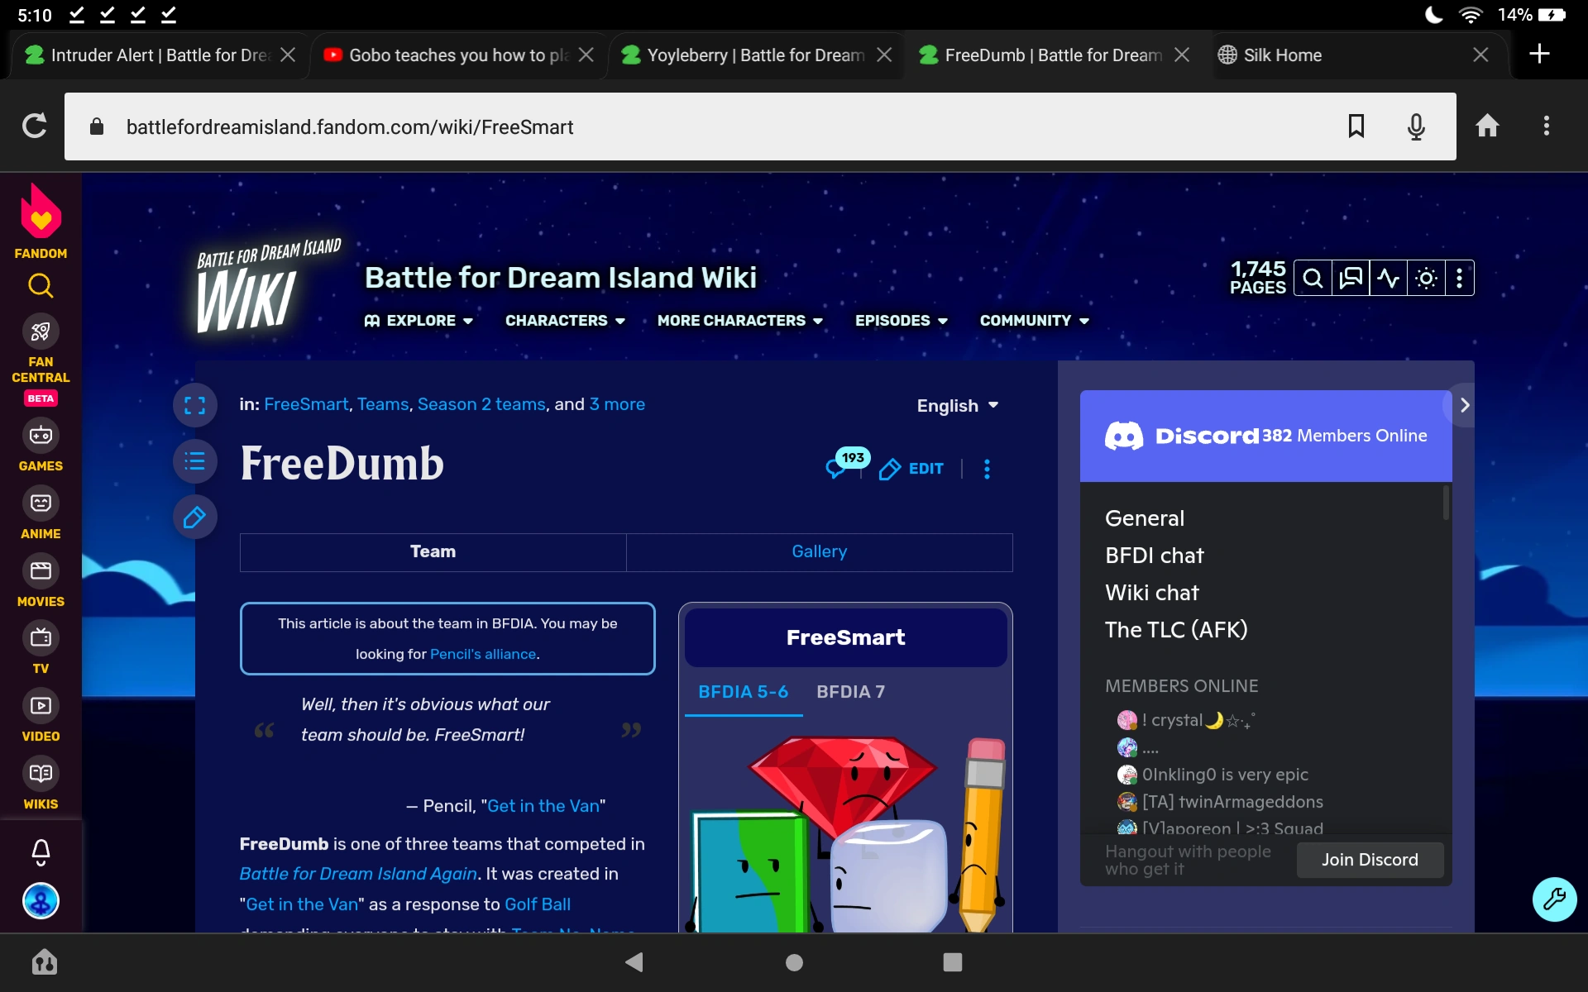1588x992 pixels.
Task: Open the Discussions speech-bubble icon
Action: pyautogui.click(x=1350, y=278)
